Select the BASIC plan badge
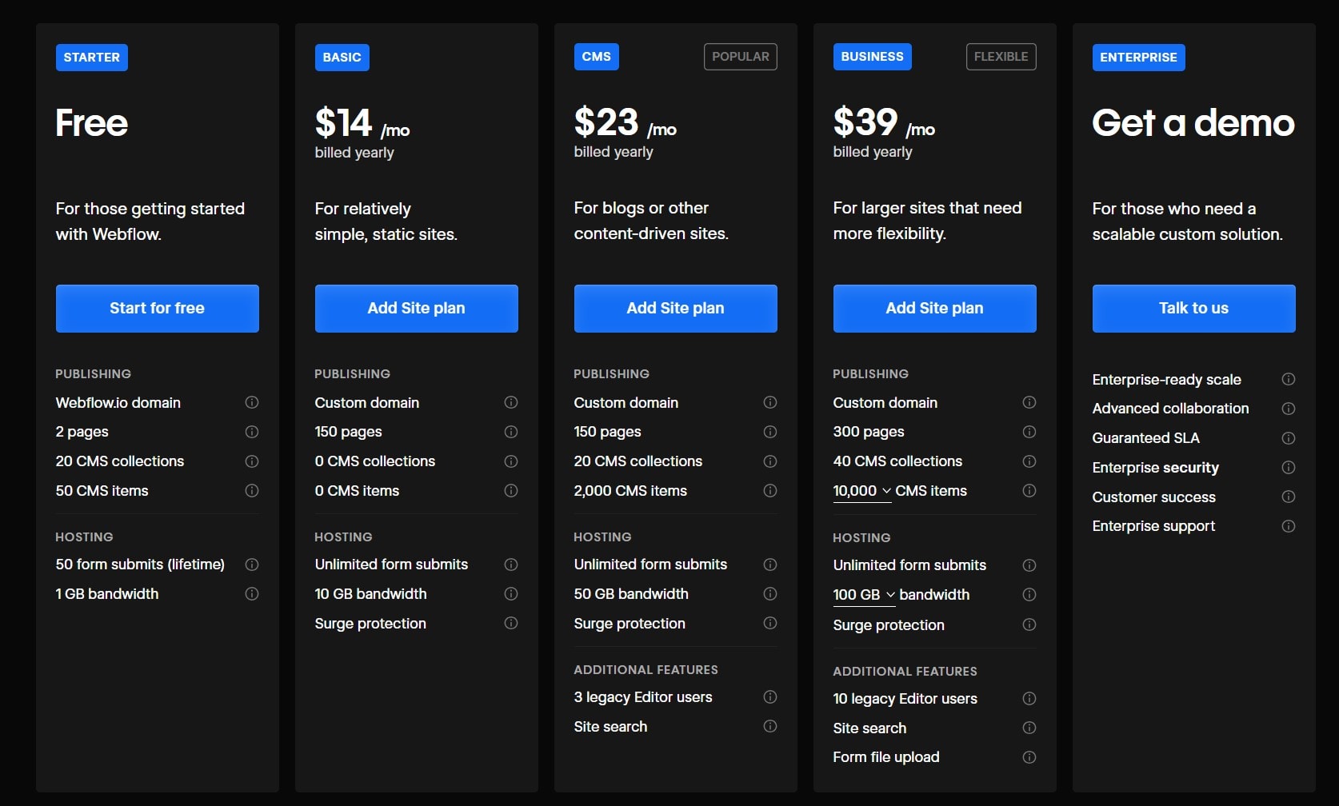This screenshot has height=806, width=1339. [342, 58]
